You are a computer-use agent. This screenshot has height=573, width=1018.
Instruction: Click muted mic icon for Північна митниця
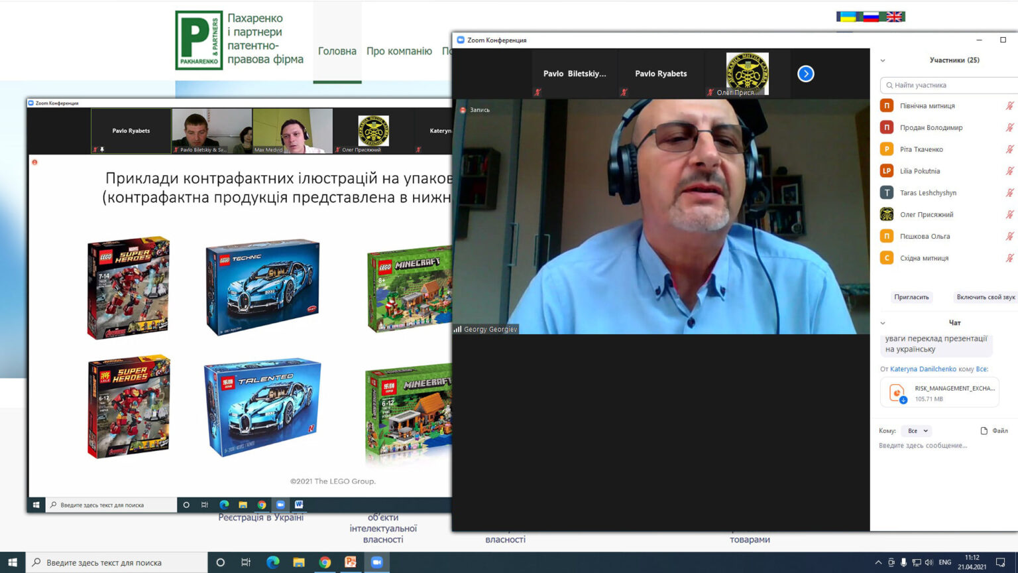coord(1009,105)
